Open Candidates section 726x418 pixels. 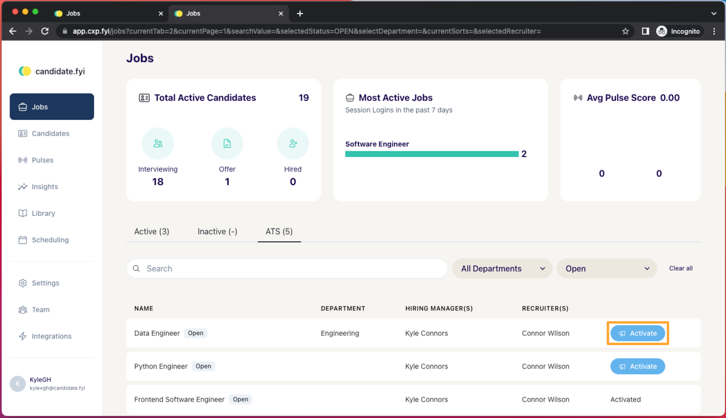point(51,133)
